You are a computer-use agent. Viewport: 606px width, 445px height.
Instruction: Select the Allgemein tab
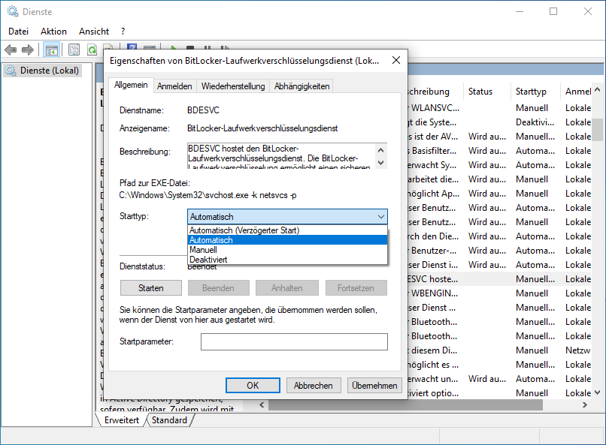click(x=131, y=85)
